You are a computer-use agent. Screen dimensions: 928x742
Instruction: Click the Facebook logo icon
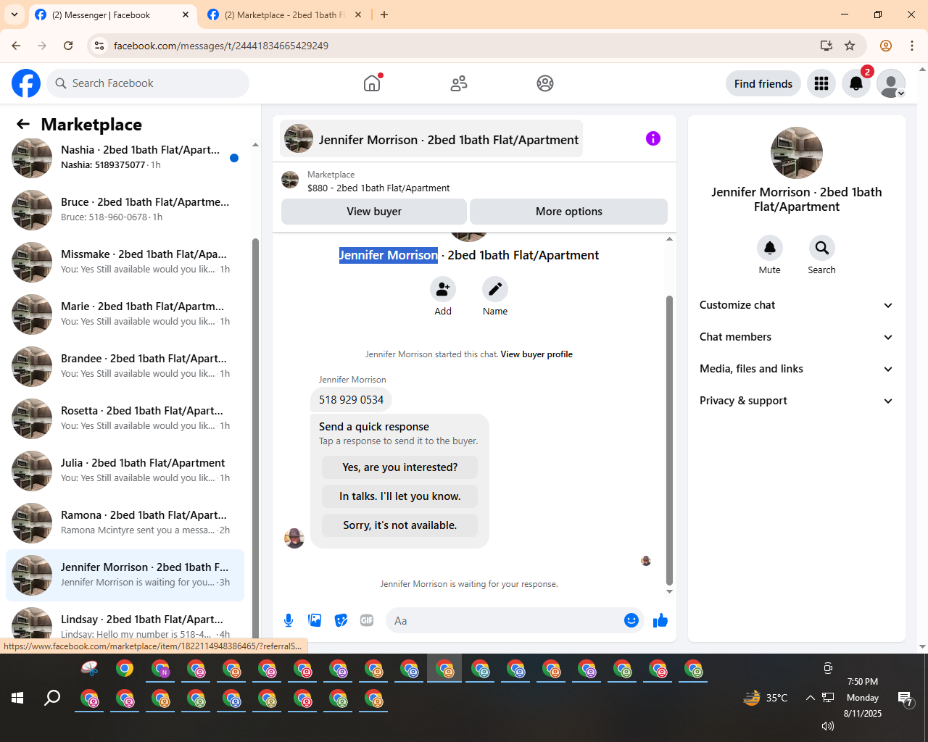pos(26,83)
